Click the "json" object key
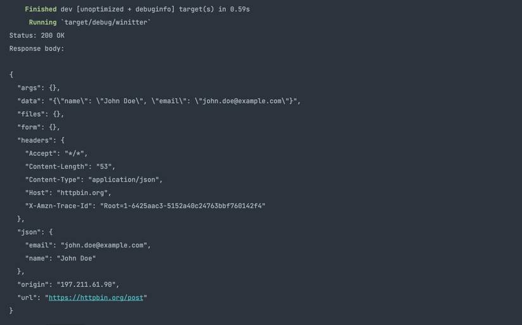522x325 pixels. pyautogui.click(x=29, y=232)
